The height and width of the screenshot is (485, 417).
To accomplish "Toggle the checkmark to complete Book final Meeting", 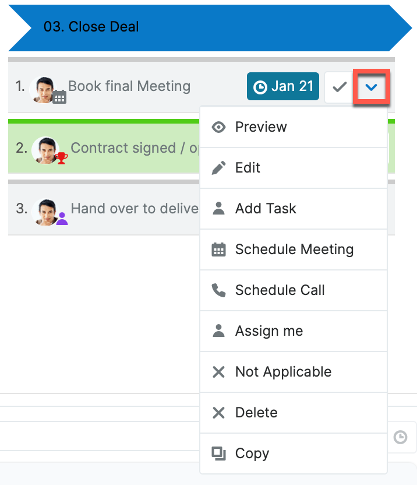I will point(338,86).
